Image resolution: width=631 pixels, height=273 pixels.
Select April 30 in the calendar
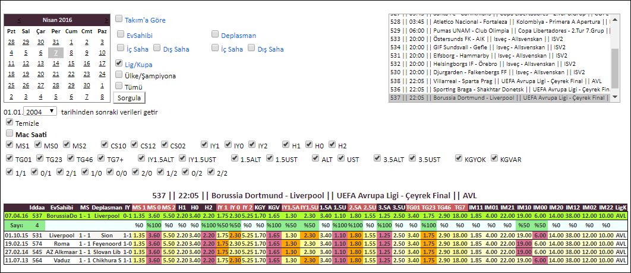click(87, 85)
